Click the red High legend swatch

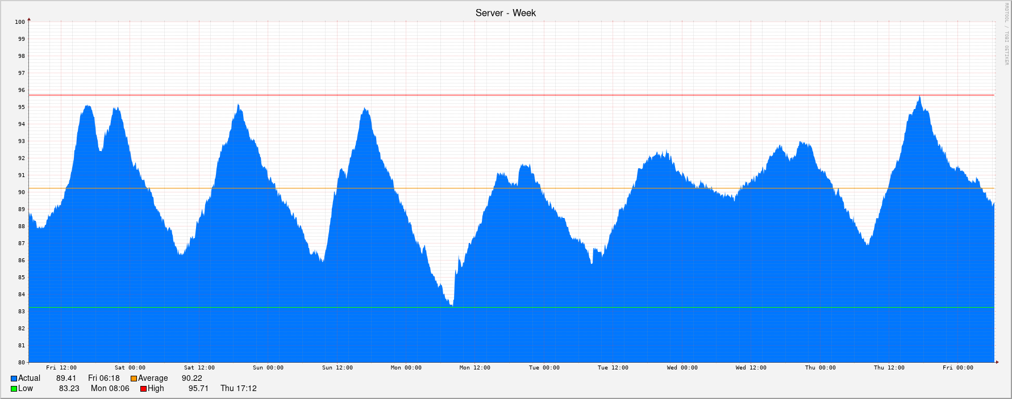[144, 389]
